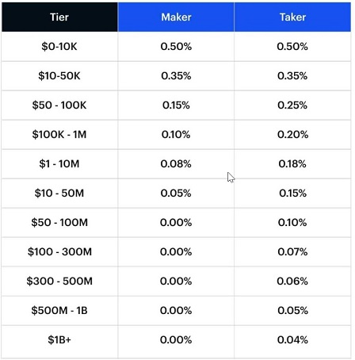Select the 0.07% taker fee cell

click(x=292, y=252)
